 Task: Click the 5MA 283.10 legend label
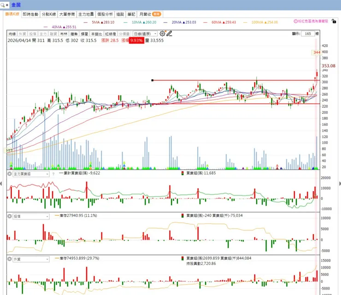[103, 22]
